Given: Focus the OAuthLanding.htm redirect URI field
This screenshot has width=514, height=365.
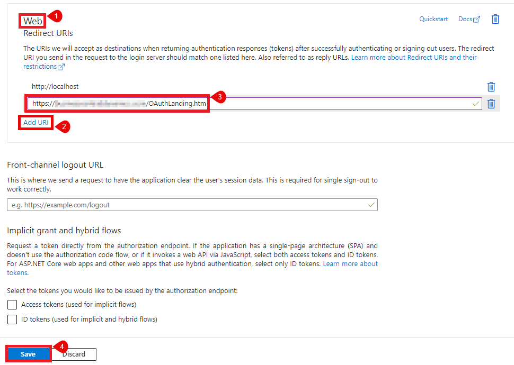Looking at the screenshot, I should (x=318, y=104).
